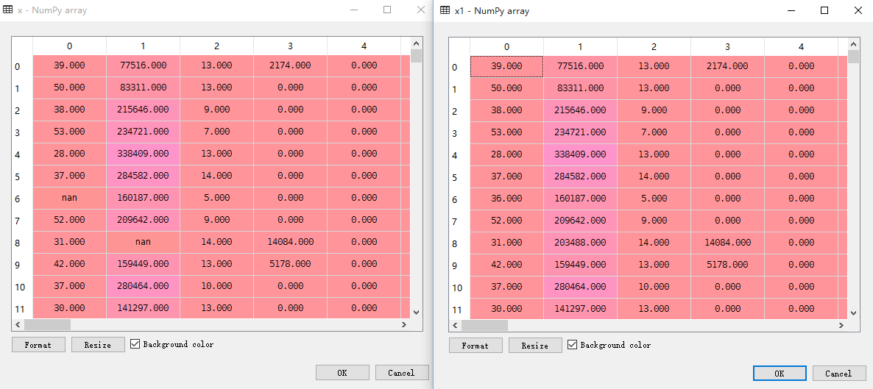The width and height of the screenshot is (873, 389).
Task: Select row header 11 in x window
Action: (x=22, y=309)
